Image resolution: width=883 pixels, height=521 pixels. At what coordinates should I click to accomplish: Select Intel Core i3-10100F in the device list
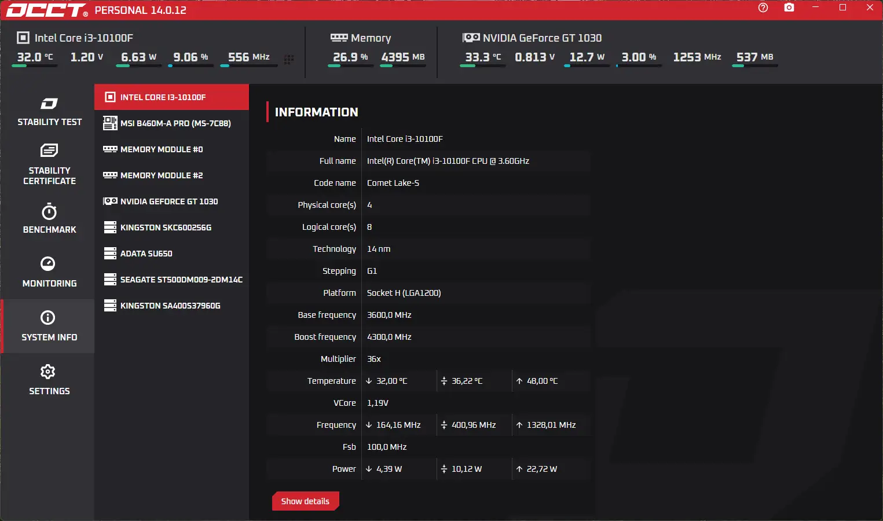point(171,97)
